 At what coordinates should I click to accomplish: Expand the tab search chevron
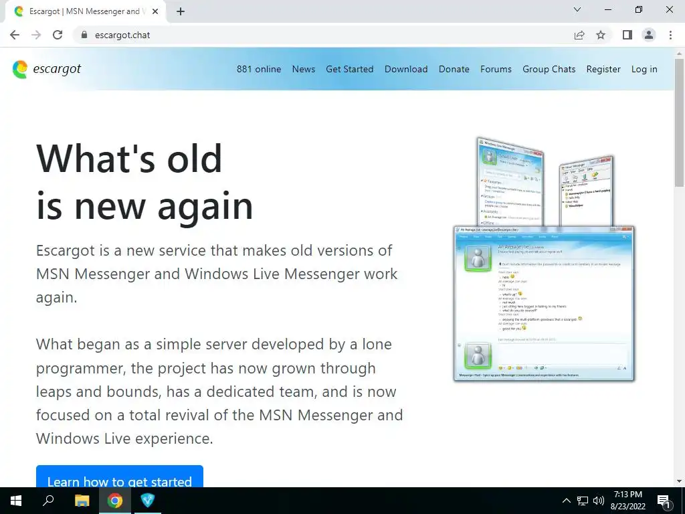[x=577, y=9]
